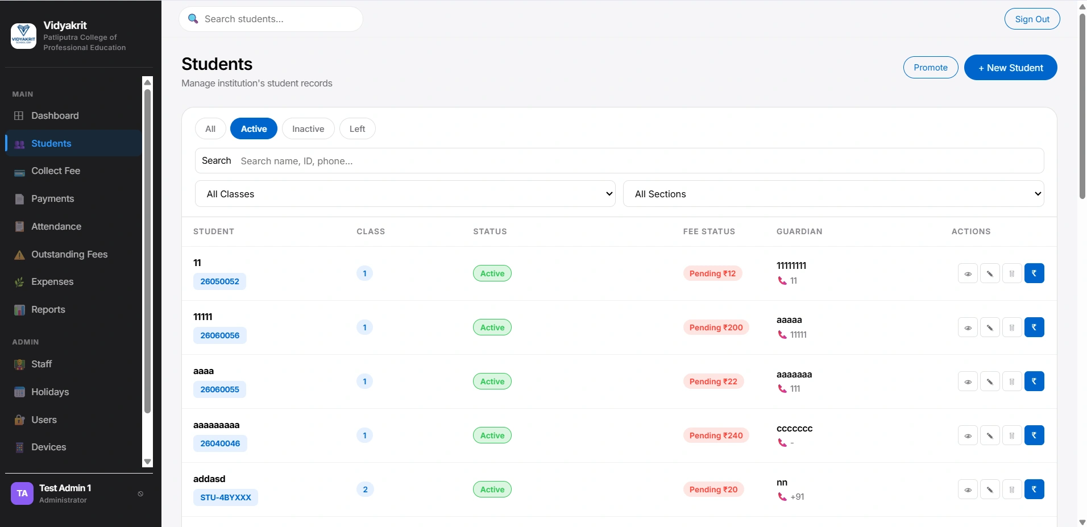This screenshot has height=527, width=1087.
Task: Edit student aaaaaaaaa 26040046 pencil icon
Action: click(990, 435)
